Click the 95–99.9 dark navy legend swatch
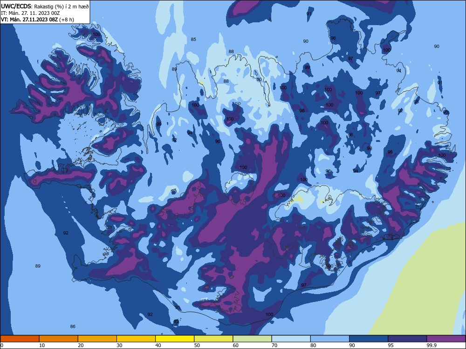The image size is (466, 349). pyautogui.click(x=407, y=339)
